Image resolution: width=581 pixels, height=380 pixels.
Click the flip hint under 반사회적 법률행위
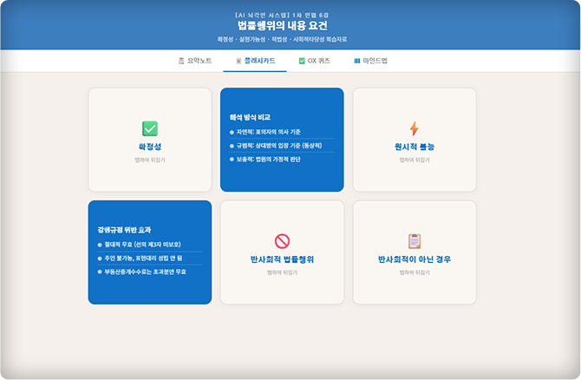(x=282, y=272)
